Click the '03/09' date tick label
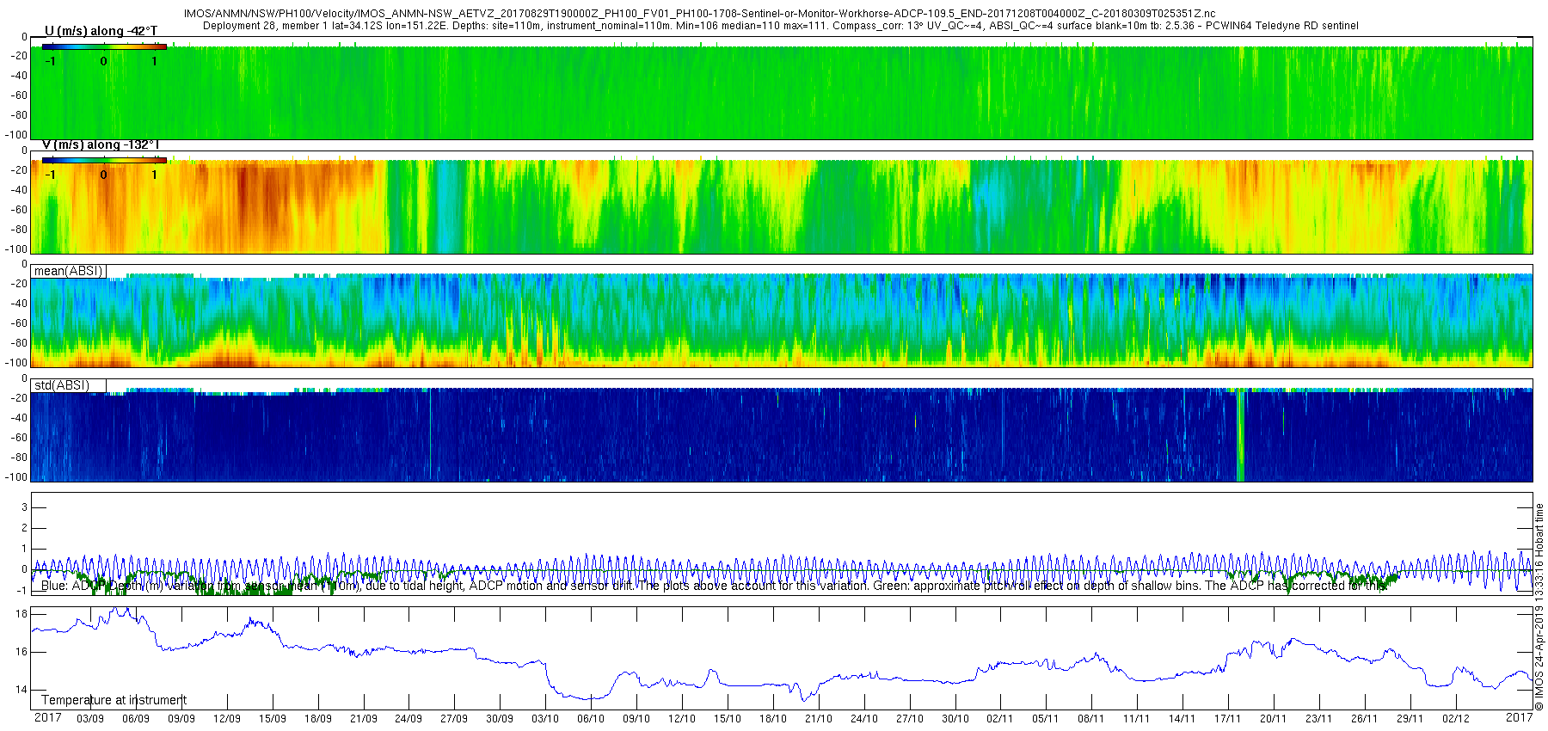 tap(90, 719)
